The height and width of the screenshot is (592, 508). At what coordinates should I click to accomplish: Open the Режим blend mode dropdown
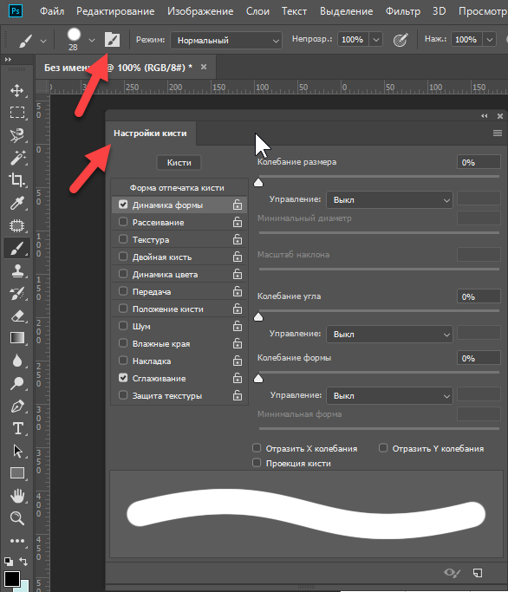pos(226,40)
